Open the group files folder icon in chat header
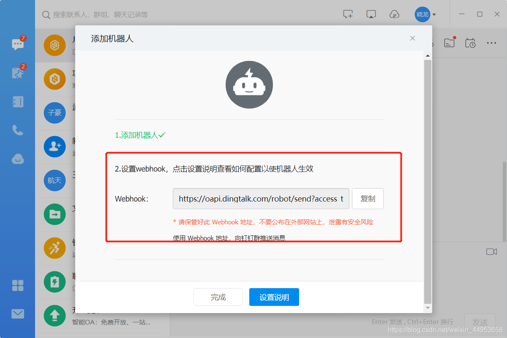Viewport: 507px width, 338px height. pos(449,43)
